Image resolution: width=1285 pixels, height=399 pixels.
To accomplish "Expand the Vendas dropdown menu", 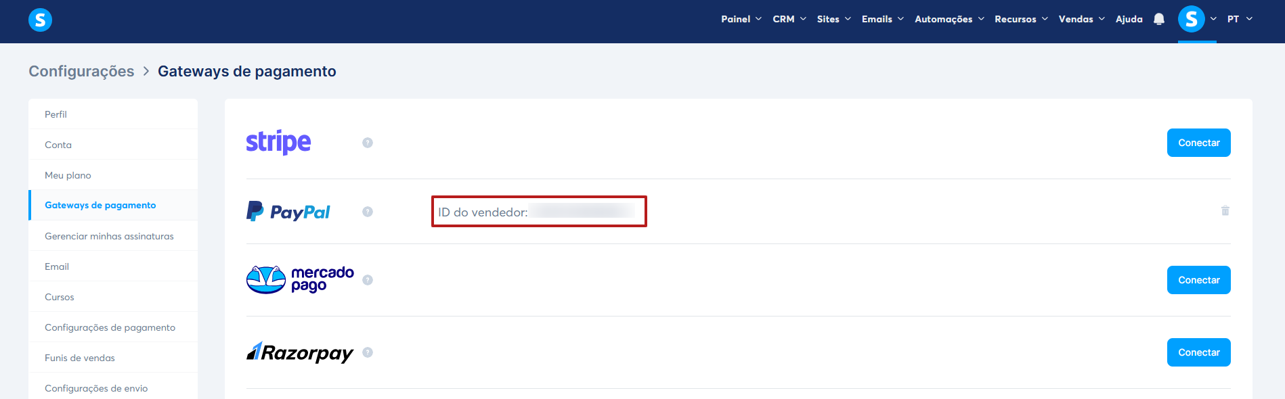I will coord(1082,19).
